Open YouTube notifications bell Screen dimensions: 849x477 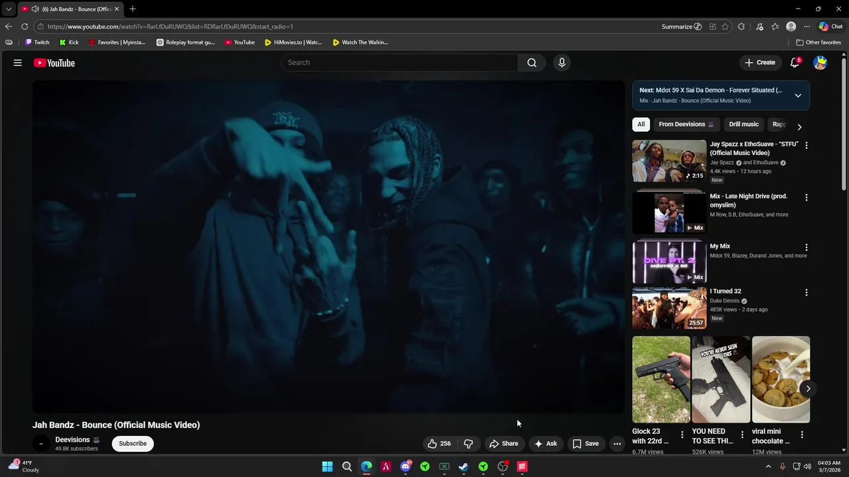[795, 62]
